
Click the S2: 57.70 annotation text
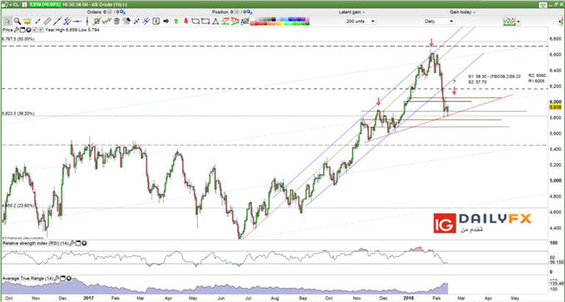(x=477, y=82)
